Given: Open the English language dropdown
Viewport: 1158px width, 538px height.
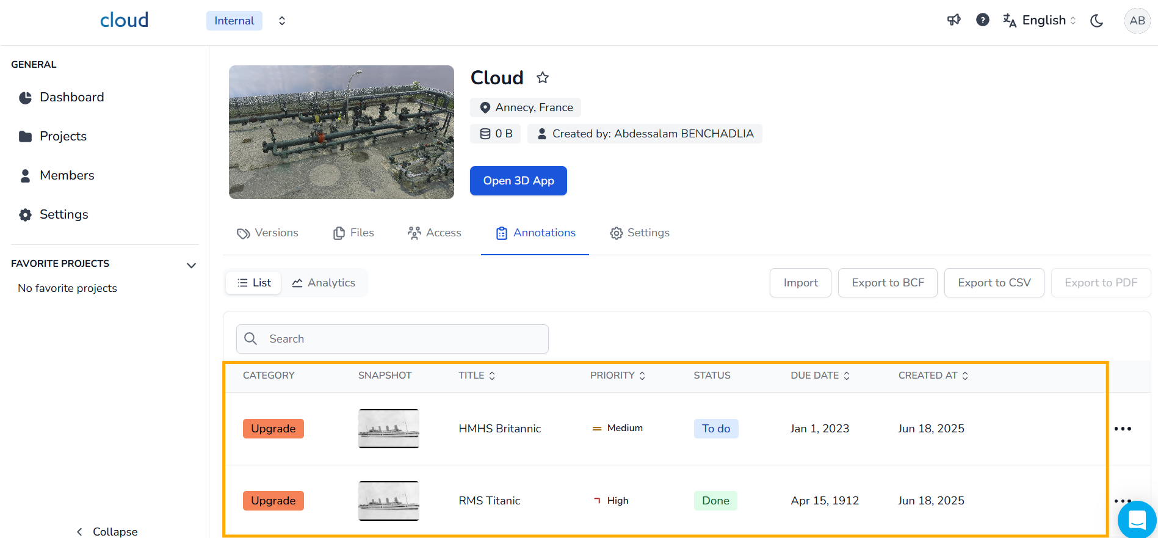Looking at the screenshot, I should [x=1040, y=21].
